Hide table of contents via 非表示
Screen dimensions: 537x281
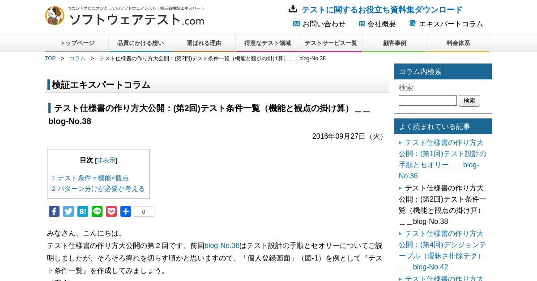point(106,160)
